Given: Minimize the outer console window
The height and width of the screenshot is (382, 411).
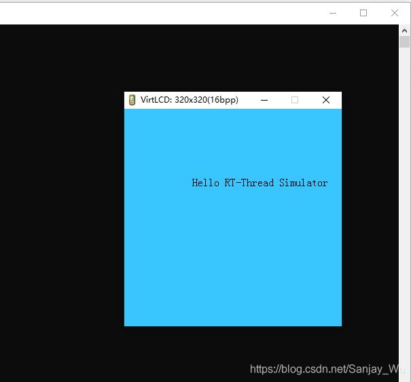Looking at the screenshot, I should coord(333,13).
